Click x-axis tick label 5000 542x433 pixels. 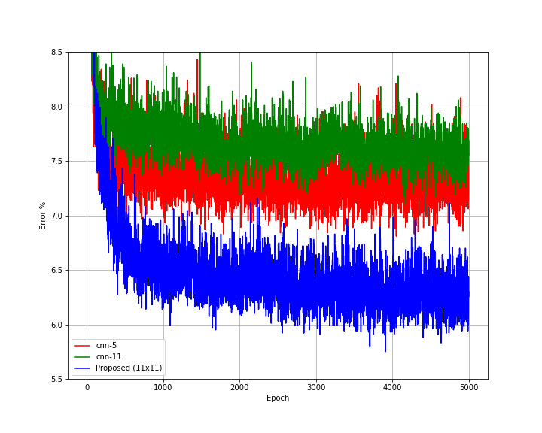tap(469, 387)
